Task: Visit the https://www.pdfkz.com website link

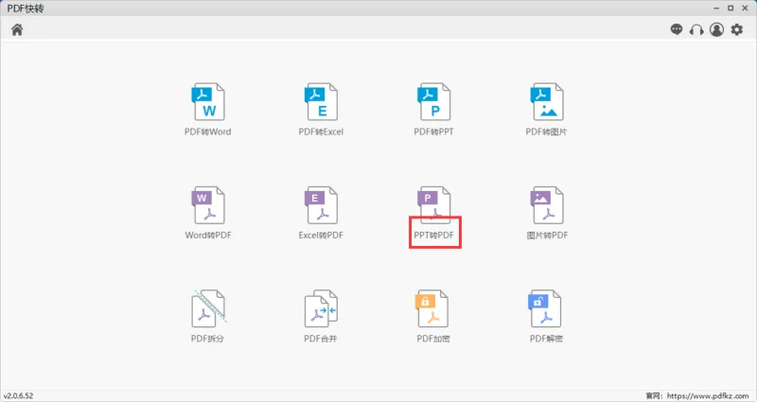Action: click(x=708, y=395)
